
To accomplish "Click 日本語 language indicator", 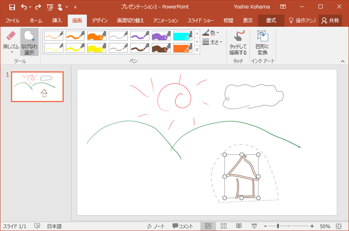I will click(54, 226).
